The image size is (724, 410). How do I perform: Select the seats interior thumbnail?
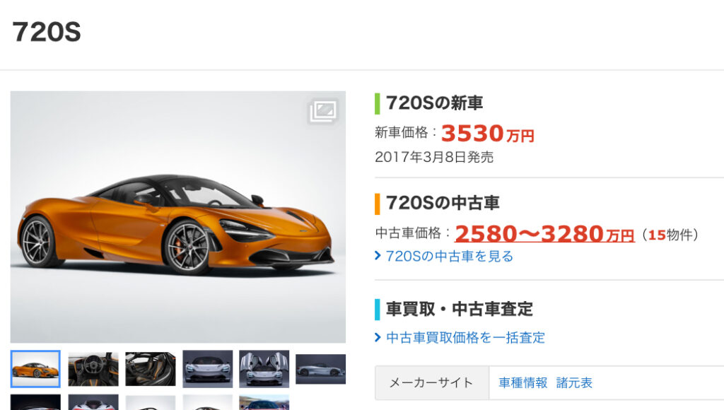(151, 369)
